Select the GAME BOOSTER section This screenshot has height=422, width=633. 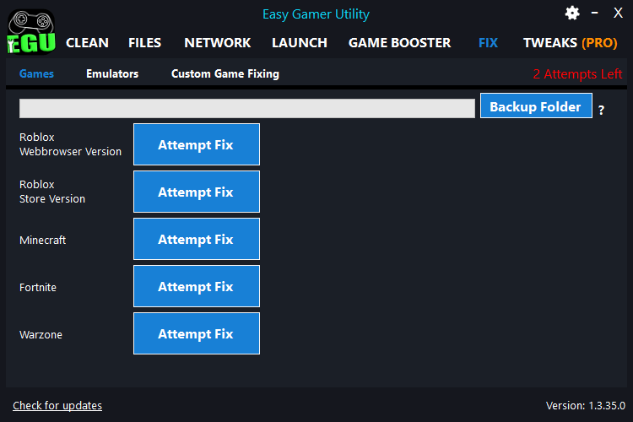pos(399,42)
